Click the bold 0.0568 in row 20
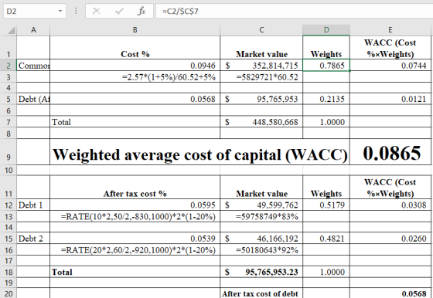Image resolution: width=433 pixels, height=298 pixels. pos(414,294)
